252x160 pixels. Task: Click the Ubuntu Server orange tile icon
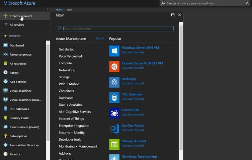pyautogui.click(x=114, y=67)
